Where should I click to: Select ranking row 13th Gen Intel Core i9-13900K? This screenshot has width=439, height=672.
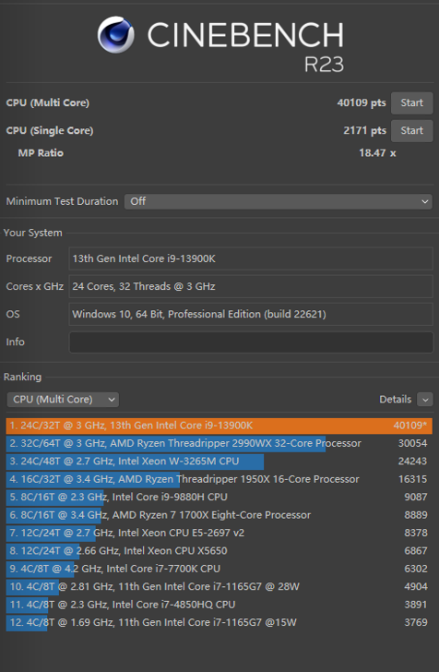click(219, 426)
